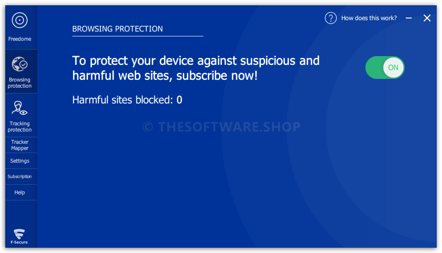Click the F-Secure logo
The height and width of the screenshot is (253, 442).
(19, 236)
